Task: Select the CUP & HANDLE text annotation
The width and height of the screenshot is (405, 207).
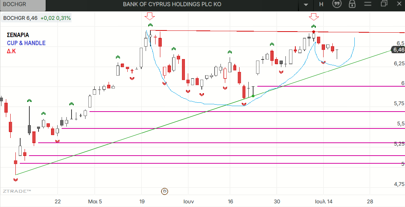Action: point(26,43)
